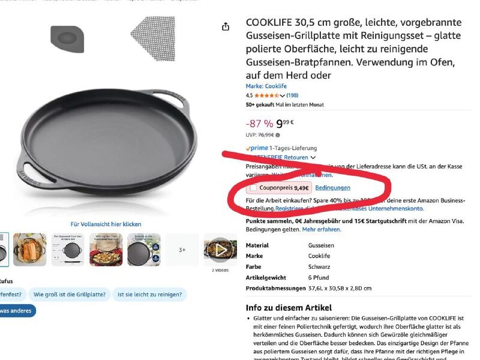The width and height of the screenshot is (480, 360).
Task: Expand the rating dropdown chevron
Action: (282, 96)
